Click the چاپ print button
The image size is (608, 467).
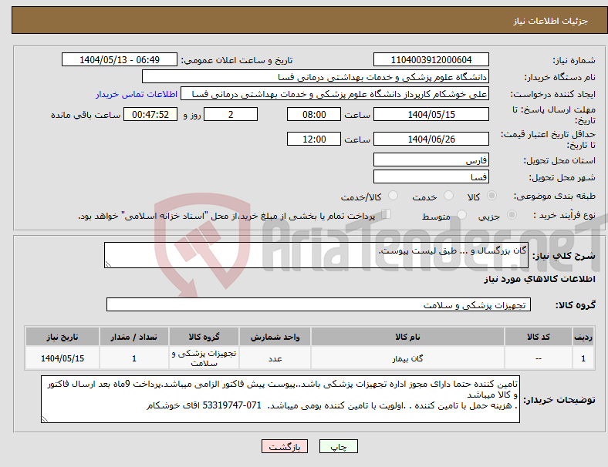[x=339, y=446]
